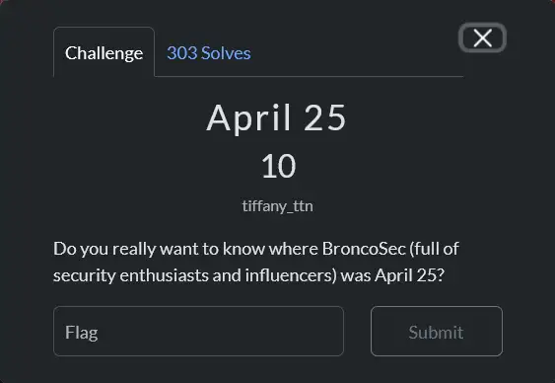Focus the Flag input field
555x383 pixels.
(x=198, y=332)
